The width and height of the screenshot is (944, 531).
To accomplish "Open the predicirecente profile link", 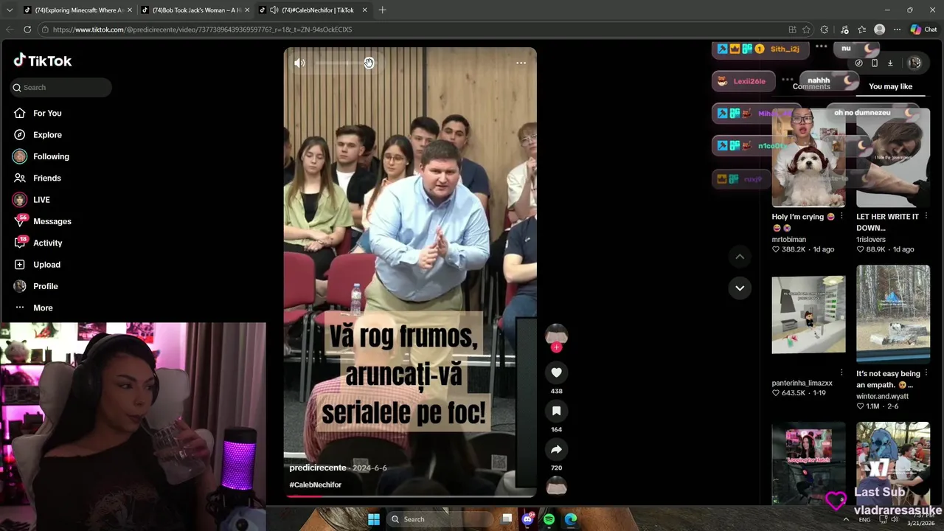I will pyautogui.click(x=318, y=468).
